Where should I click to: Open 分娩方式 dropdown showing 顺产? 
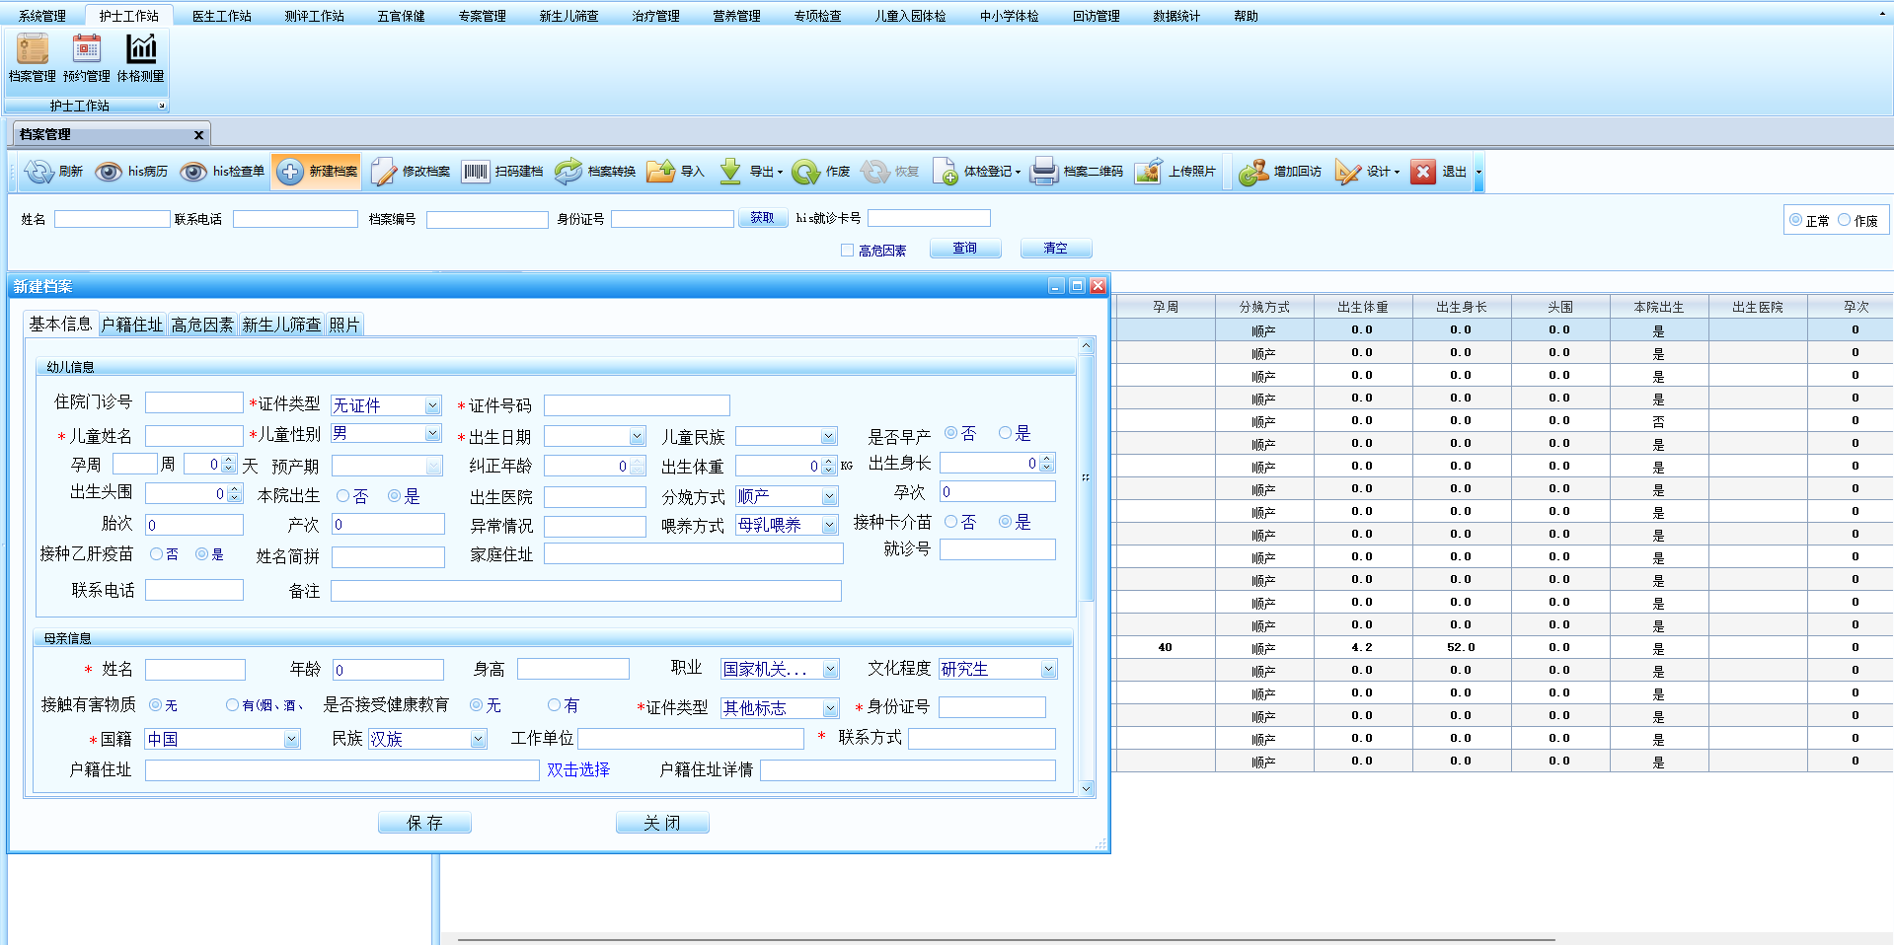point(829,496)
